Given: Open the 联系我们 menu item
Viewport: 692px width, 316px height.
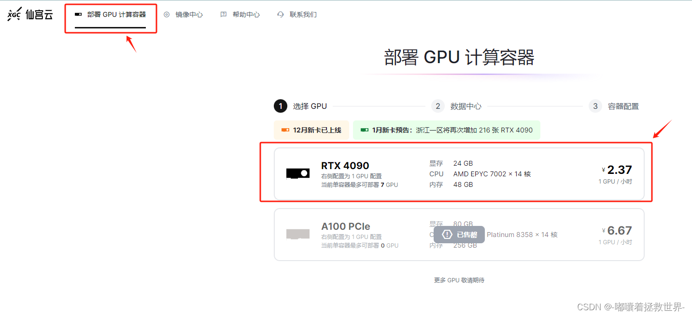Looking at the screenshot, I should coord(297,15).
